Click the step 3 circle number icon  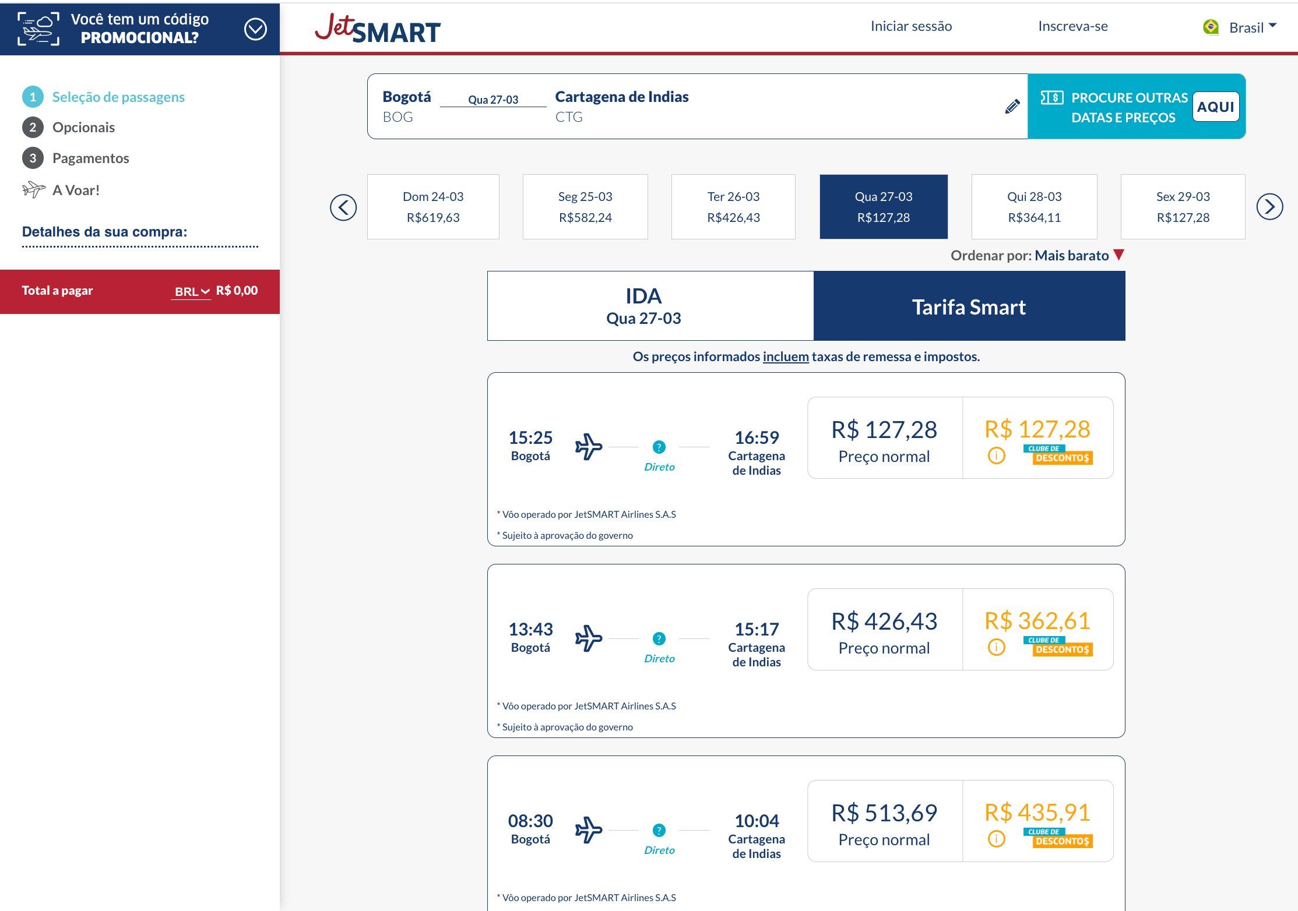point(33,158)
